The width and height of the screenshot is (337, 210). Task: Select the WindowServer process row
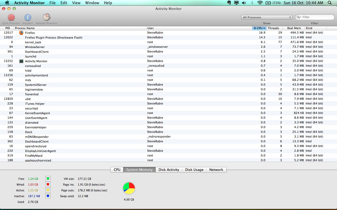coord(168,47)
